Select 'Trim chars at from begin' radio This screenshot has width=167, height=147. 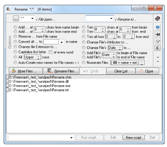click(83, 27)
